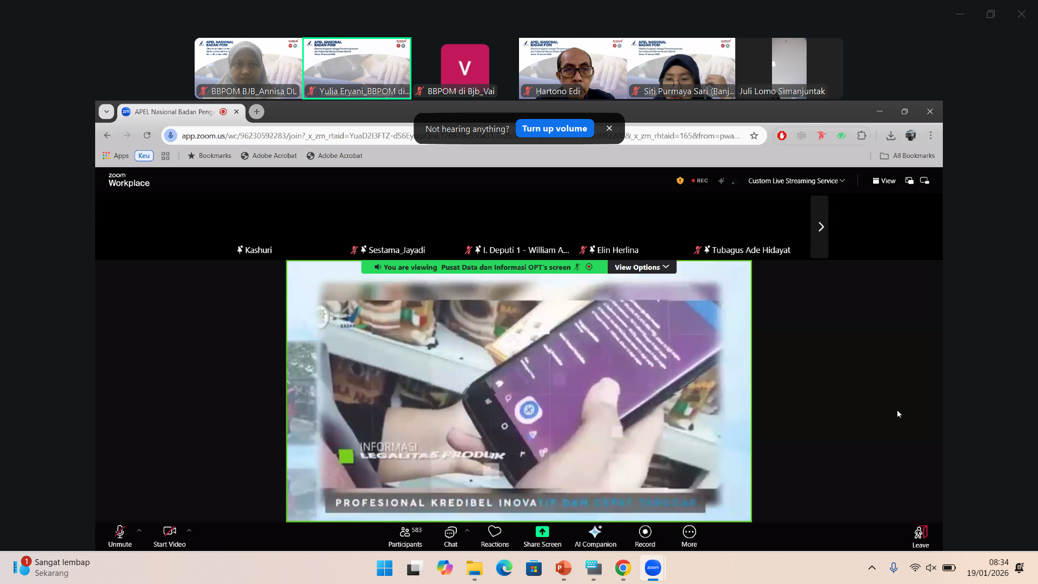The height and width of the screenshot is (584, 1038).
Task: Open AI Companion
Action: (x=595, y=536)
